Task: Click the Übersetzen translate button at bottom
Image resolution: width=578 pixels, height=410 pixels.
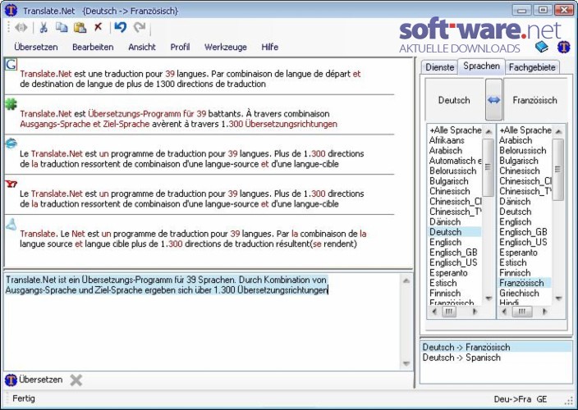Action: pos(34,380)
